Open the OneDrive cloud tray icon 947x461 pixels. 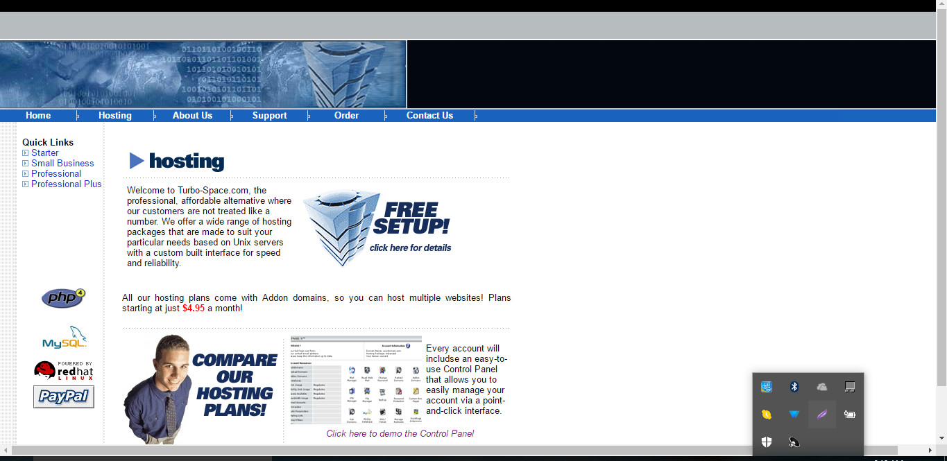coord(822,387)
